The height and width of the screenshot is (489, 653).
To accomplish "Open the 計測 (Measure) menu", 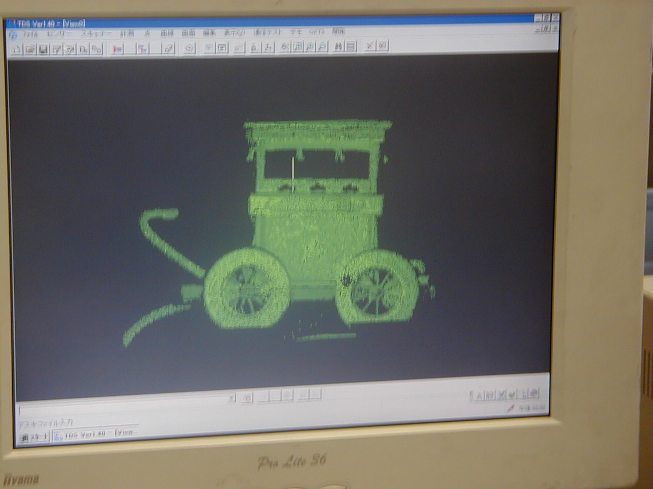I will (x=127, y=33).
